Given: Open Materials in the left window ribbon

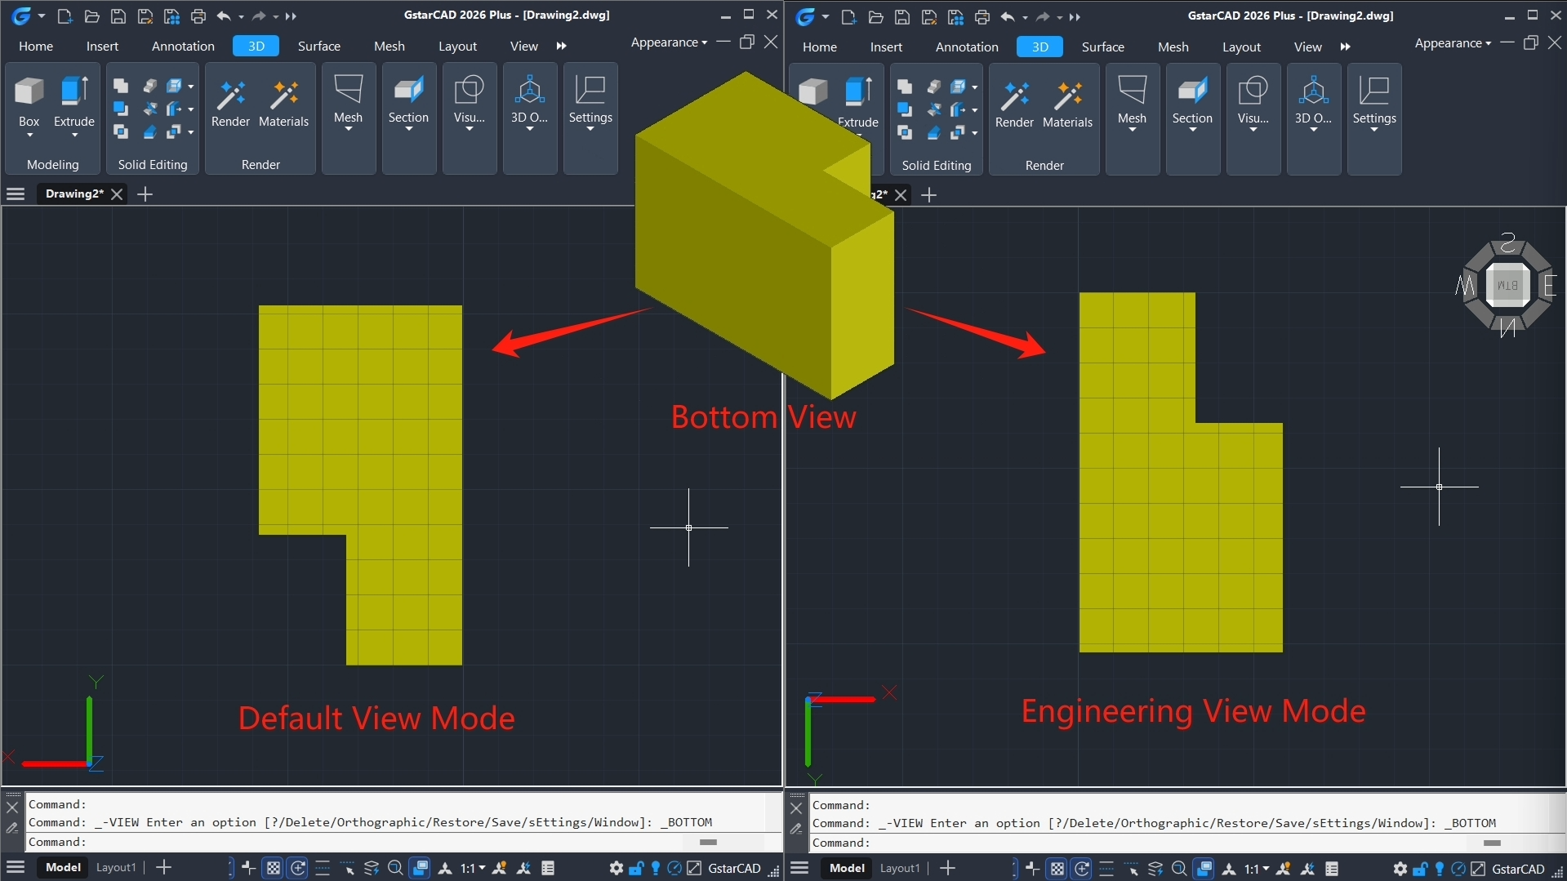Looking at the screenshot, I should coord(283,105).
